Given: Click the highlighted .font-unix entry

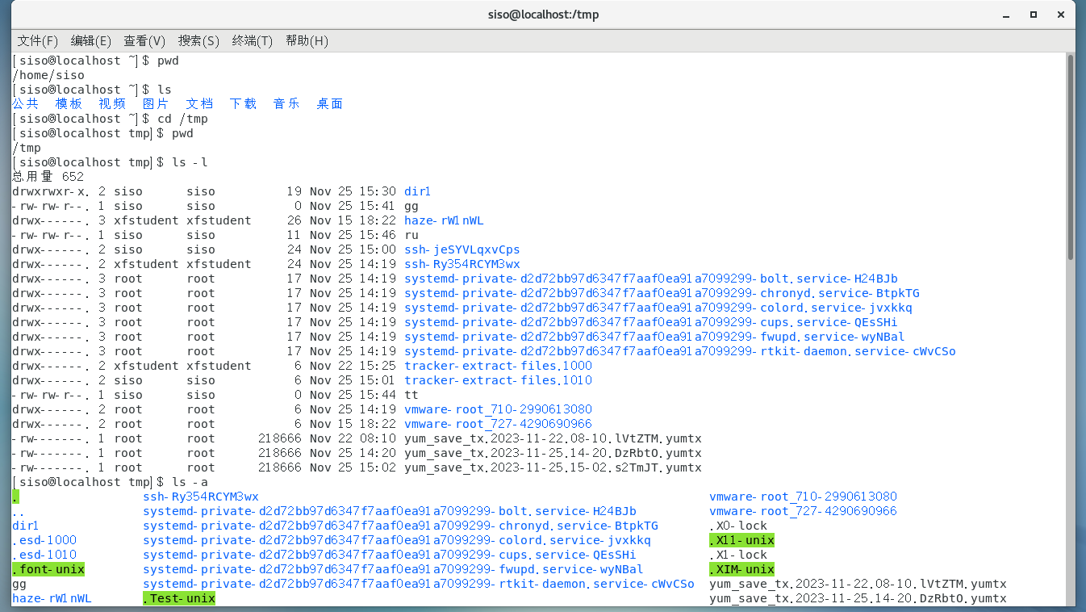Looking at the screenshot, I should coord(48,569).
